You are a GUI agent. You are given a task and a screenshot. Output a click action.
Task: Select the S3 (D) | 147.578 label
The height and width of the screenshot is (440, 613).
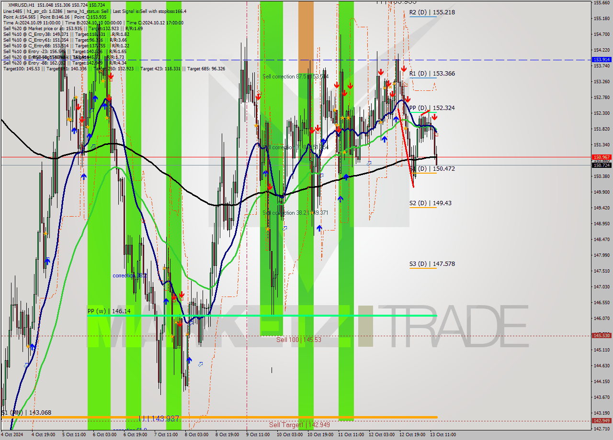pos(432,264)
